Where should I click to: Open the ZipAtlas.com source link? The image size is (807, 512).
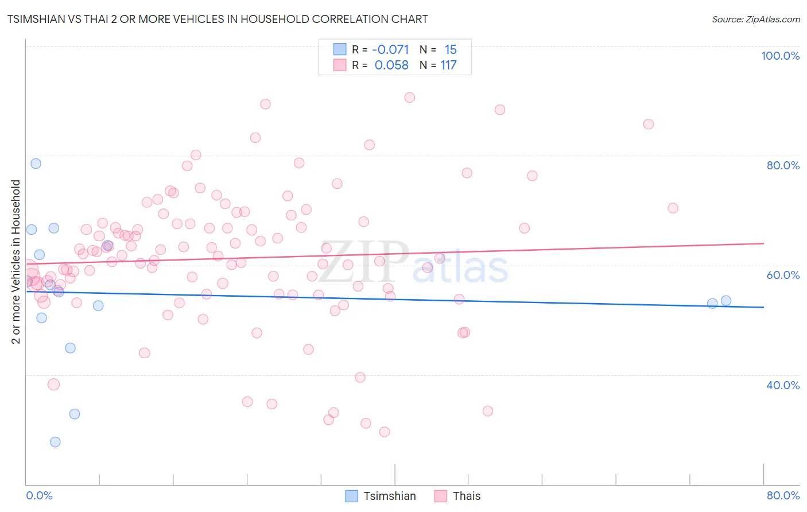756,19
